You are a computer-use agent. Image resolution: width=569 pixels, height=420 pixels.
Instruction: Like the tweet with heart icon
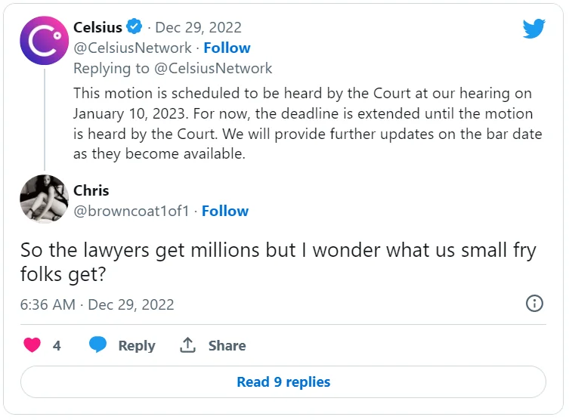(32, 345)
